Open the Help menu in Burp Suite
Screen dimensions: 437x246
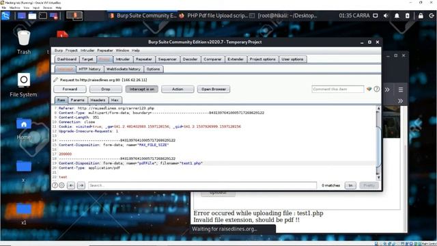(136, 51)
